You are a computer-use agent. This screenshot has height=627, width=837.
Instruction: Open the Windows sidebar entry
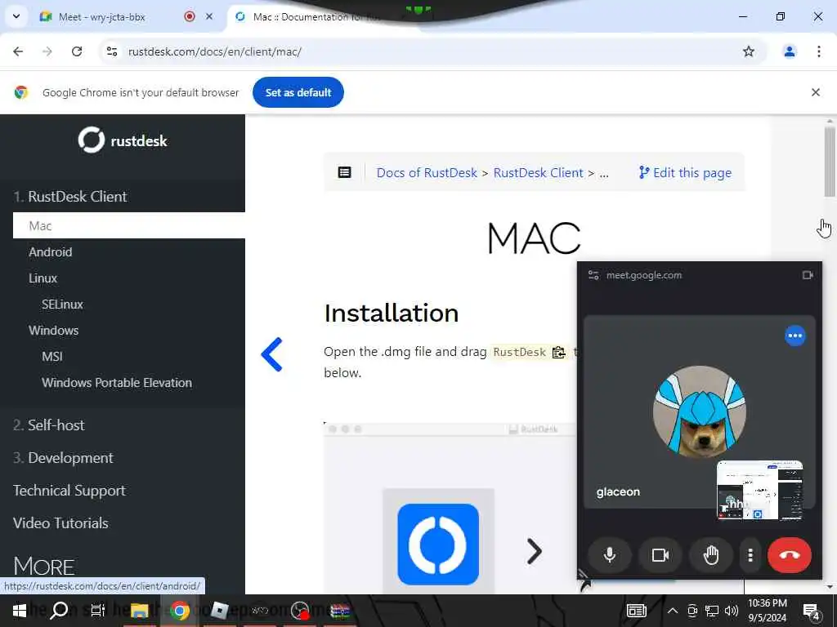pos(53,331)
